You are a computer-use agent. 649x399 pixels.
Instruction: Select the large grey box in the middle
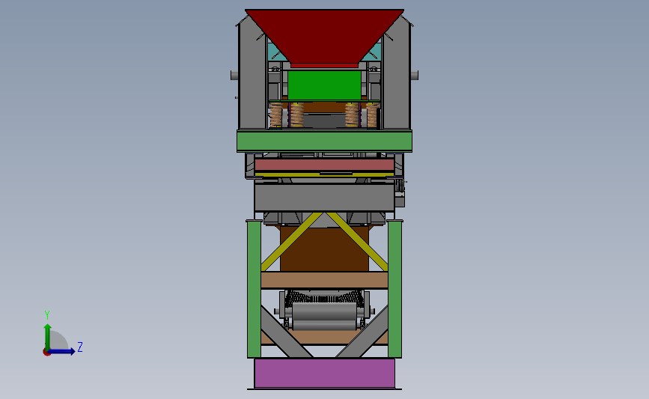point(324,198)
